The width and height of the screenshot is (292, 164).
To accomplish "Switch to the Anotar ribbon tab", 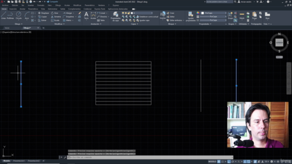I will coord(22,9).
